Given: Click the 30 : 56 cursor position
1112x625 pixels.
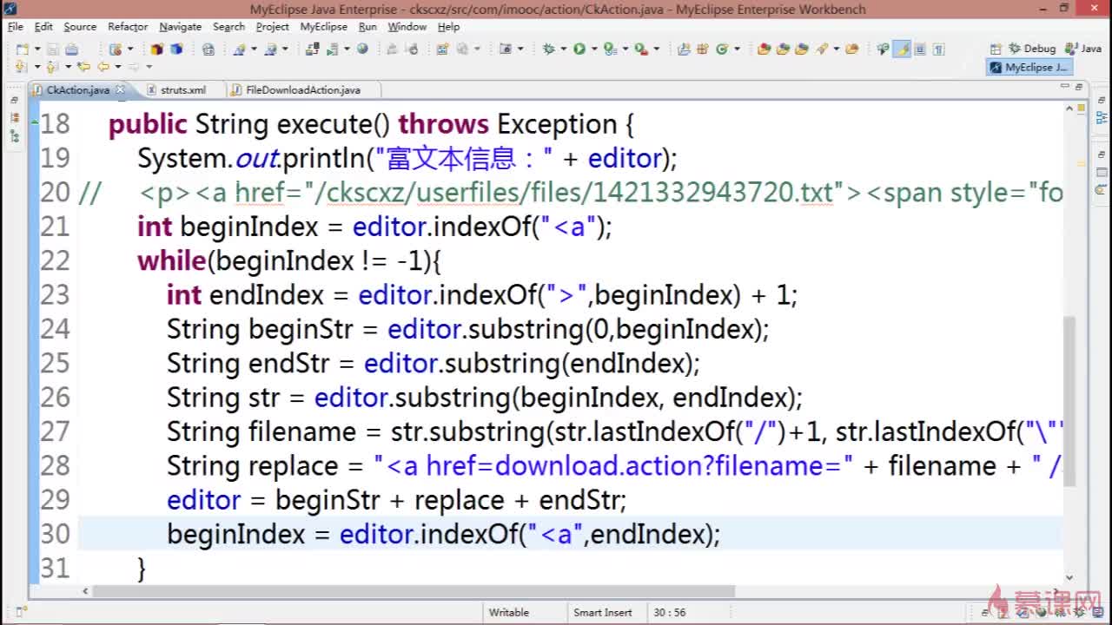Looking at the screenshot, I should [670, 612].
